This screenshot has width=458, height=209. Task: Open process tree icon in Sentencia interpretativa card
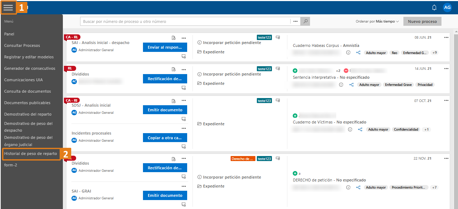(351, 85)
